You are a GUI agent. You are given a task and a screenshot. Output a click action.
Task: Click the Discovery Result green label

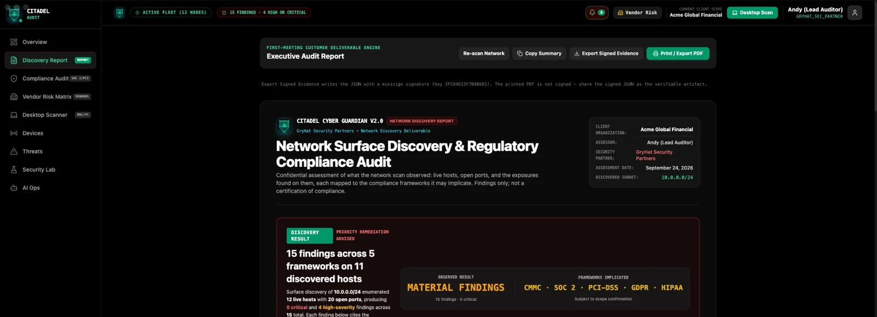click(309, 236)
